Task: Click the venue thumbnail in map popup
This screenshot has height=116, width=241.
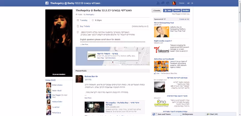Action: click(x=92, y=56)
